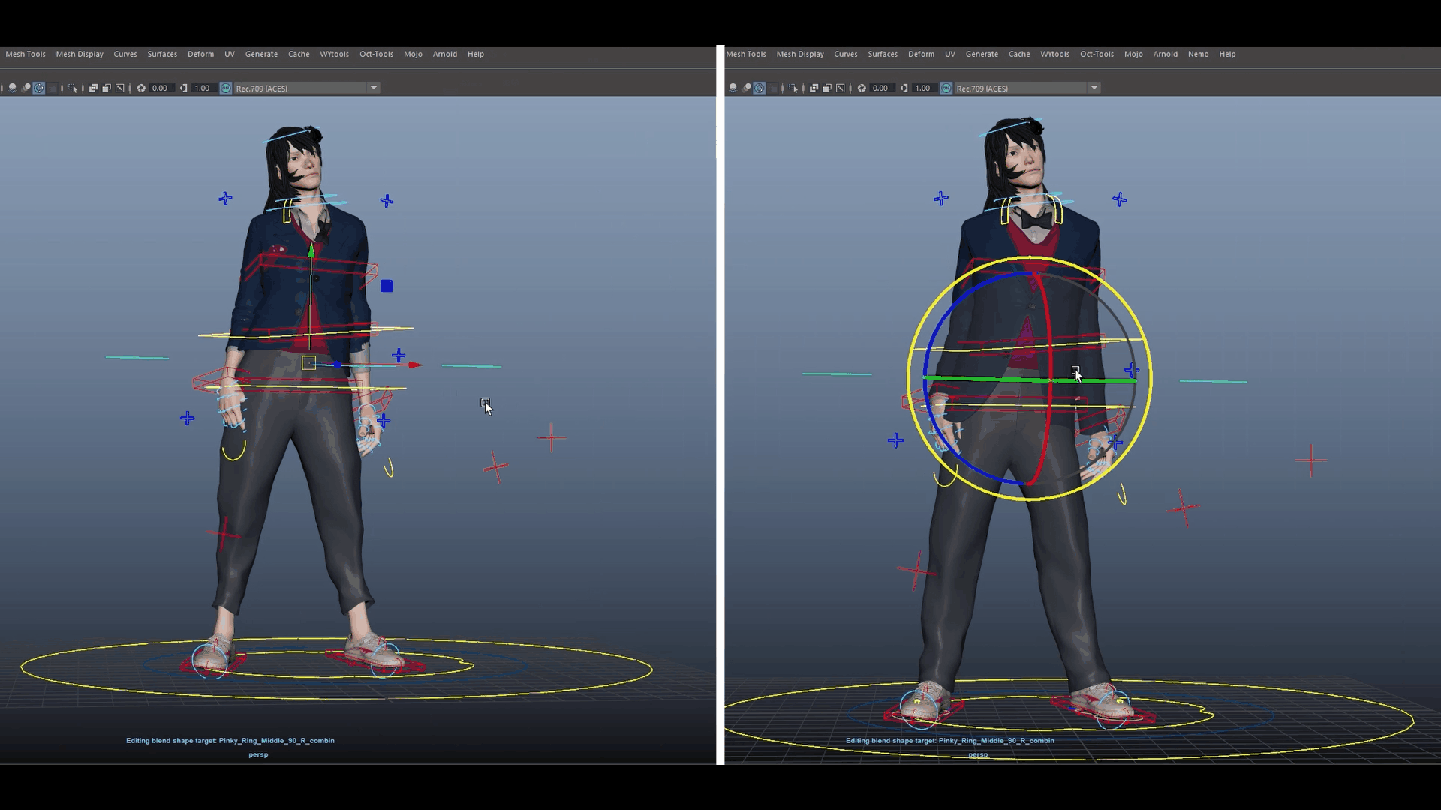Screen dimensions: 1441x810
Task: Toggle multisample anti-aliasing in right viewport toolbar
Action: coord(760,88)
